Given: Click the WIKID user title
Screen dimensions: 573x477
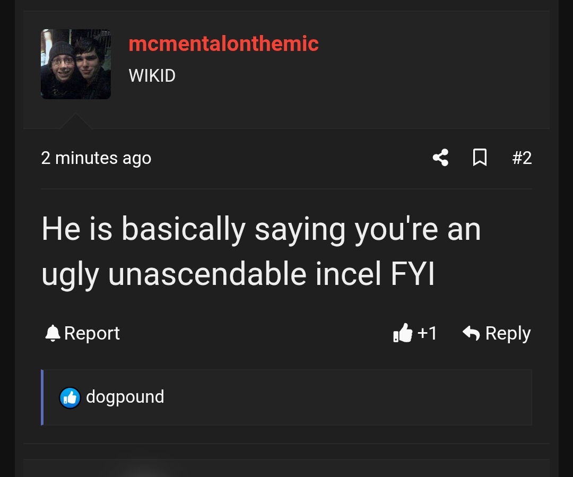Looking at the screenshot, I should (152, 75).
